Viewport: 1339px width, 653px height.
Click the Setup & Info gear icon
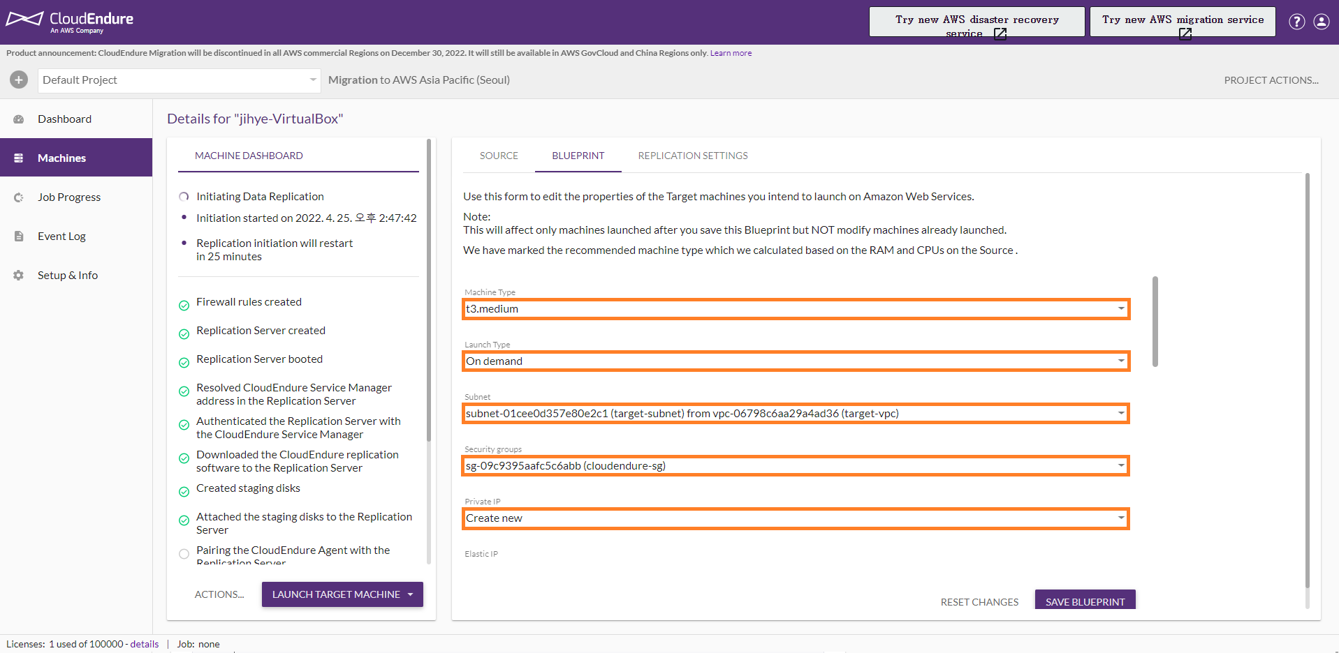pos(19,276)
